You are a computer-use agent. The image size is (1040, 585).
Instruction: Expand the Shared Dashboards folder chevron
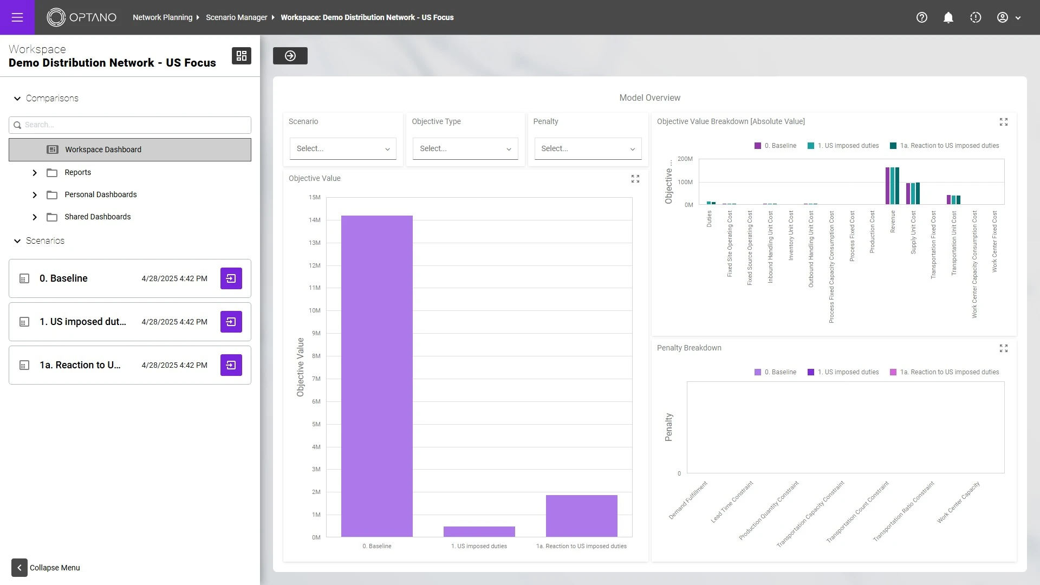(x=35, y=217)
